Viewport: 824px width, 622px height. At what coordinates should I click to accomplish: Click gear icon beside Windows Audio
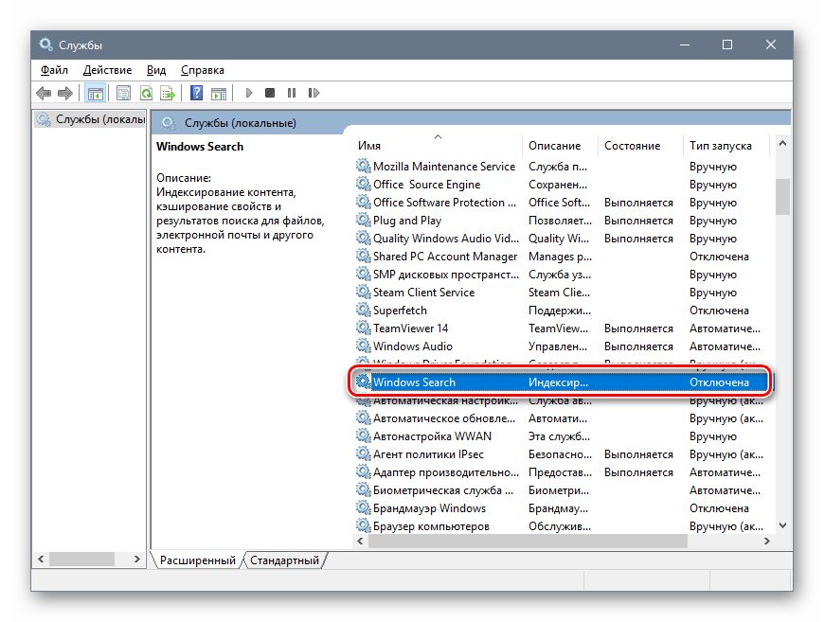(x=363, y=346)
